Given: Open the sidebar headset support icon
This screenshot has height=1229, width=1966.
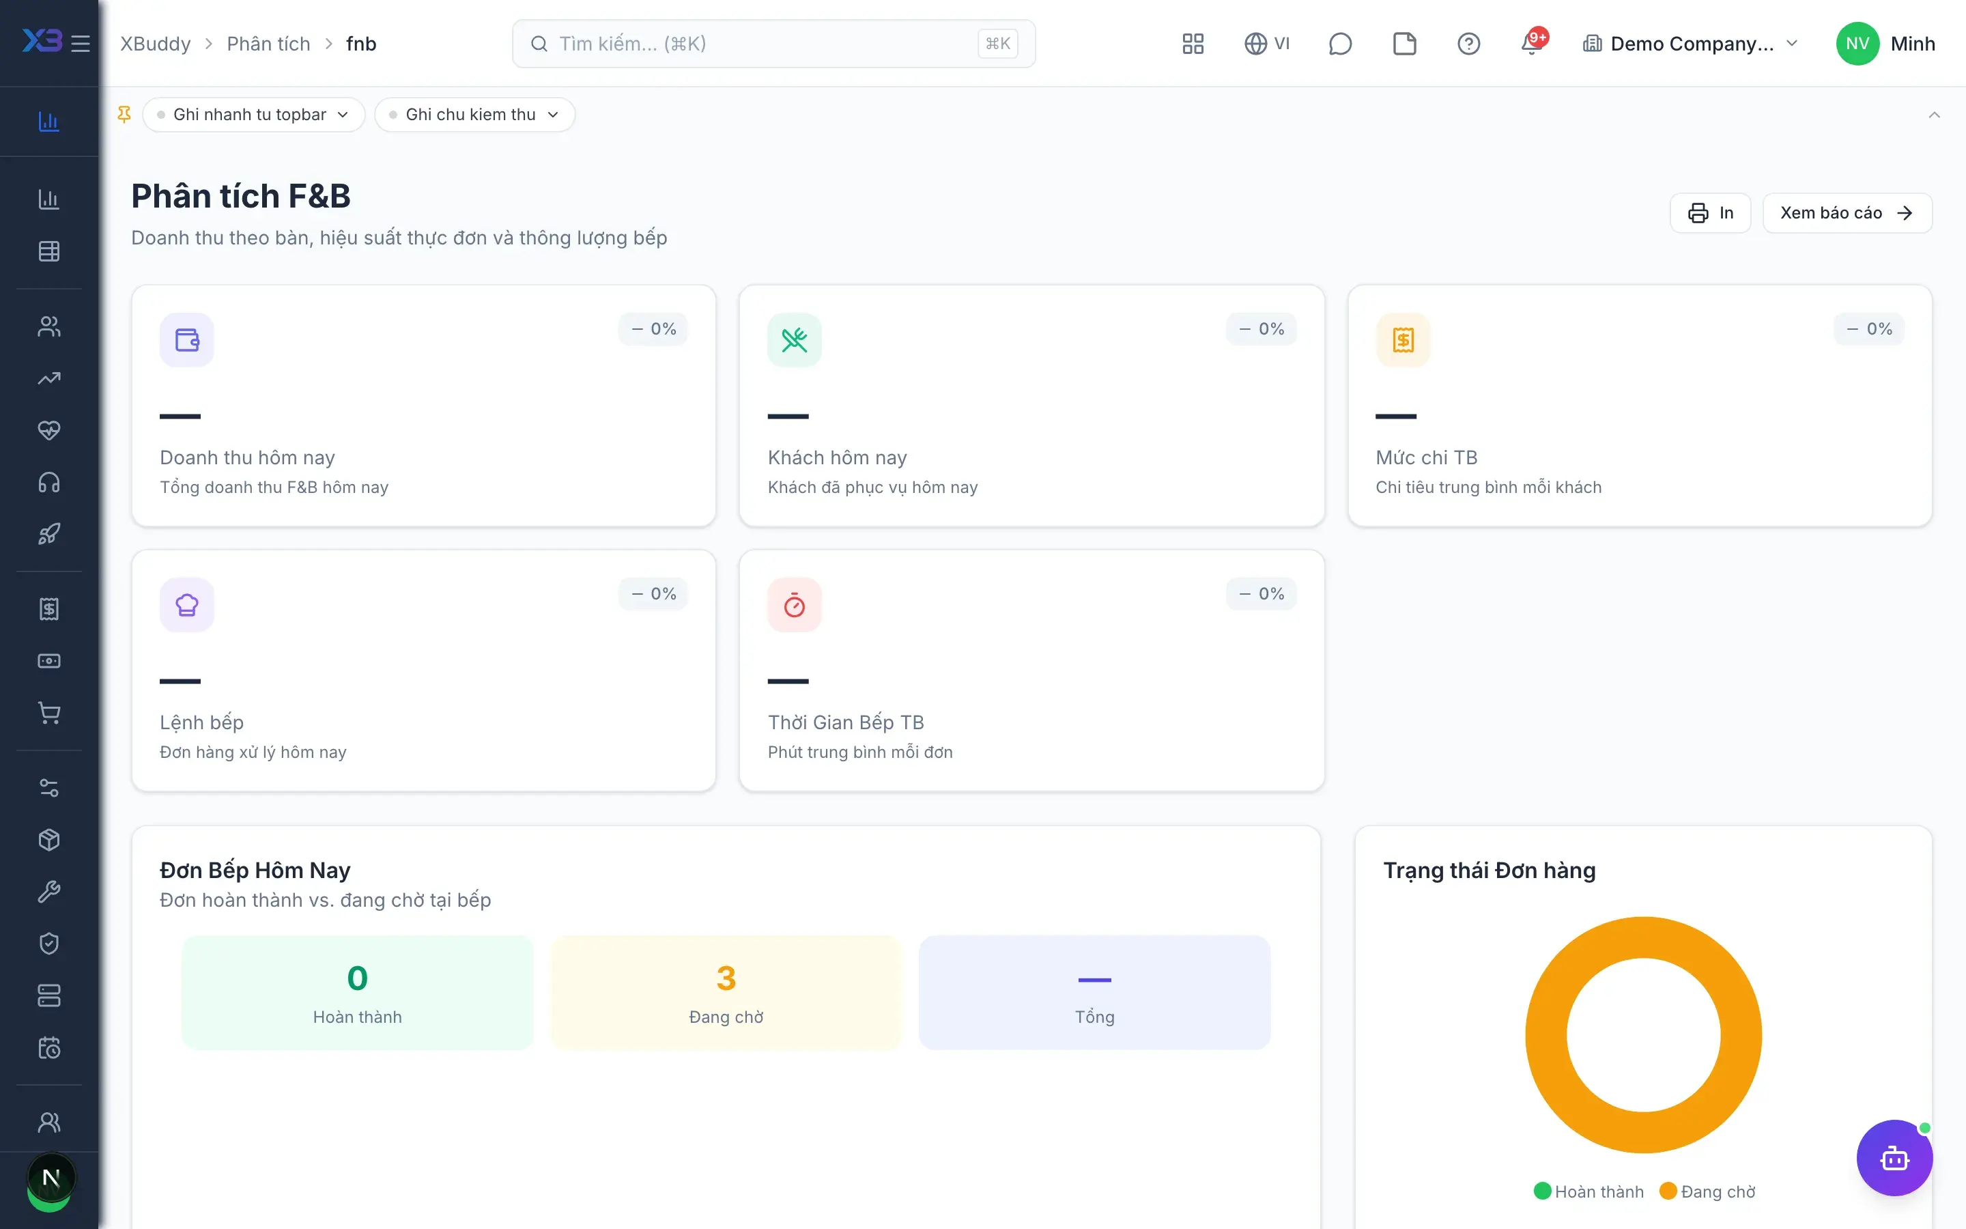Looking at the screenshot, I should 48,482.
